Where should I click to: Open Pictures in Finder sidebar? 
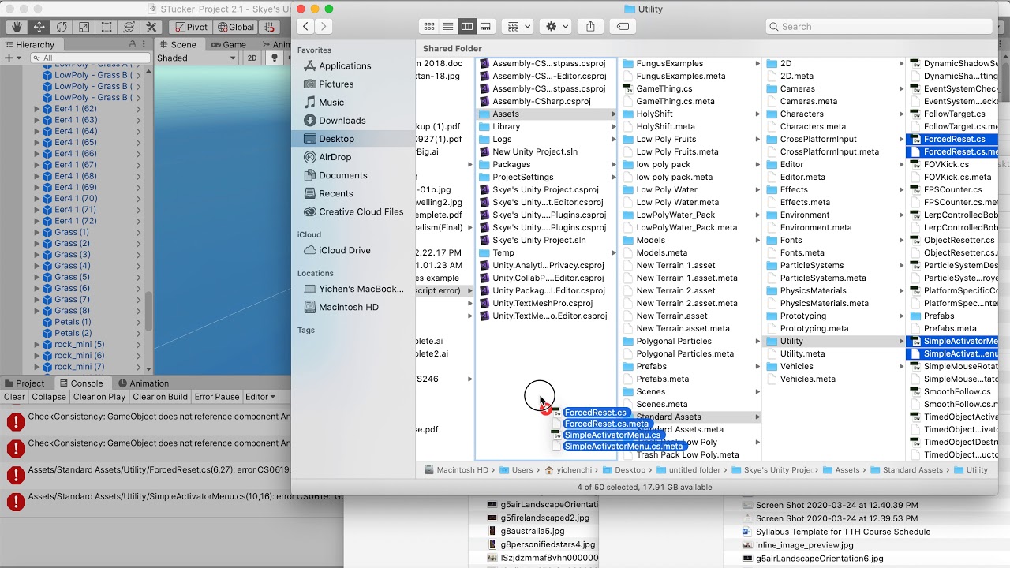pyautogui.click(x=336, y=84)
